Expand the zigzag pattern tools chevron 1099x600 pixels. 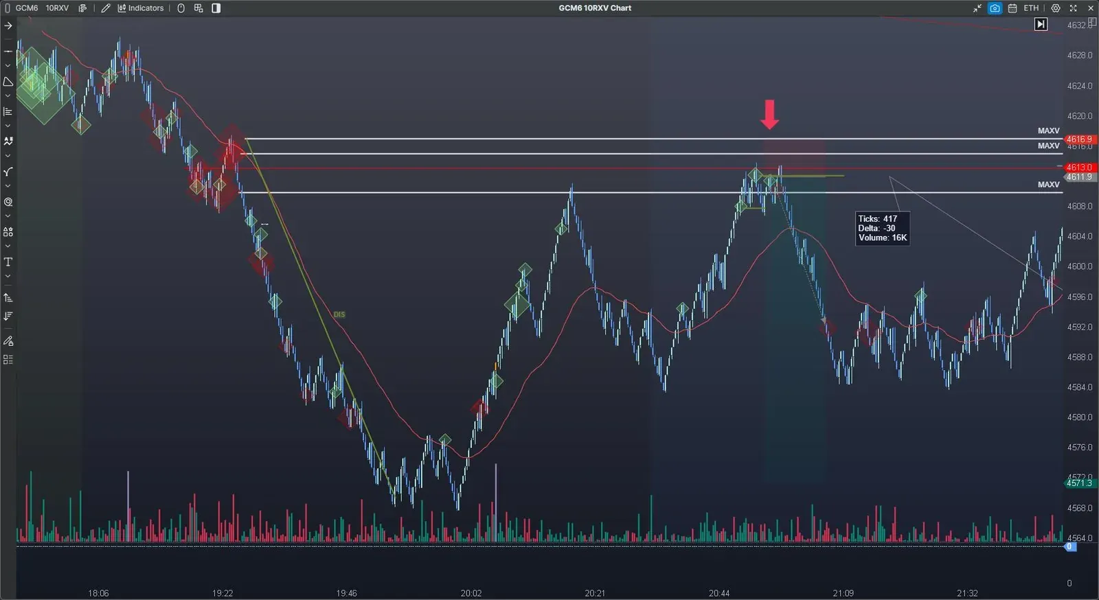pos(8,156)
